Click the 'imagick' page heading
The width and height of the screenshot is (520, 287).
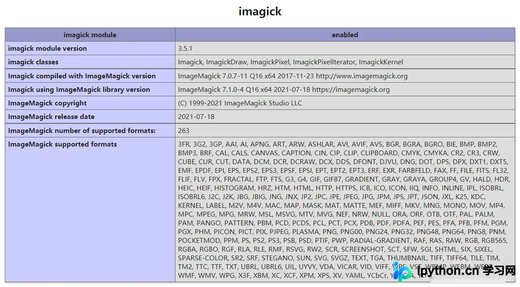260,12
